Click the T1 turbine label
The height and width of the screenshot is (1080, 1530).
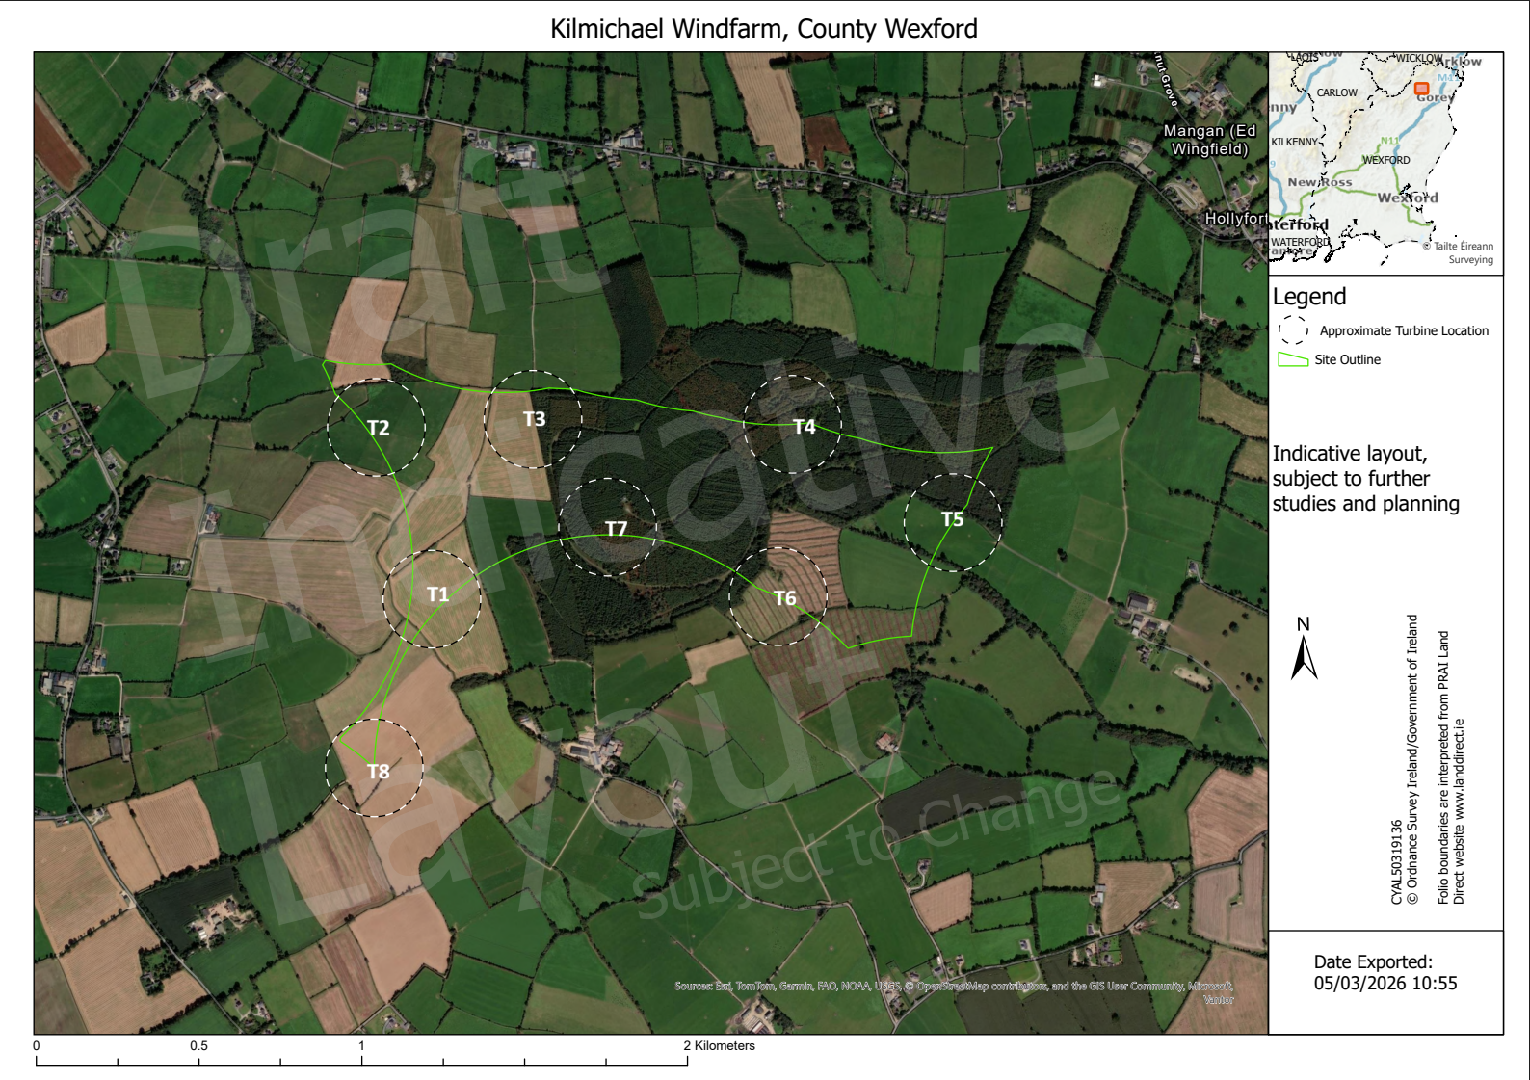[x=437, y=594]
